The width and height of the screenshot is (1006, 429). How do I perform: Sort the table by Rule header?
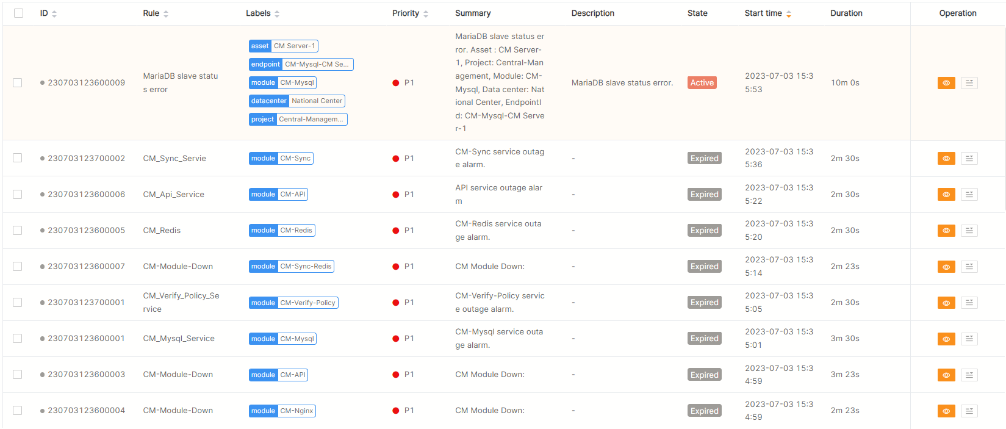point(165,13)
